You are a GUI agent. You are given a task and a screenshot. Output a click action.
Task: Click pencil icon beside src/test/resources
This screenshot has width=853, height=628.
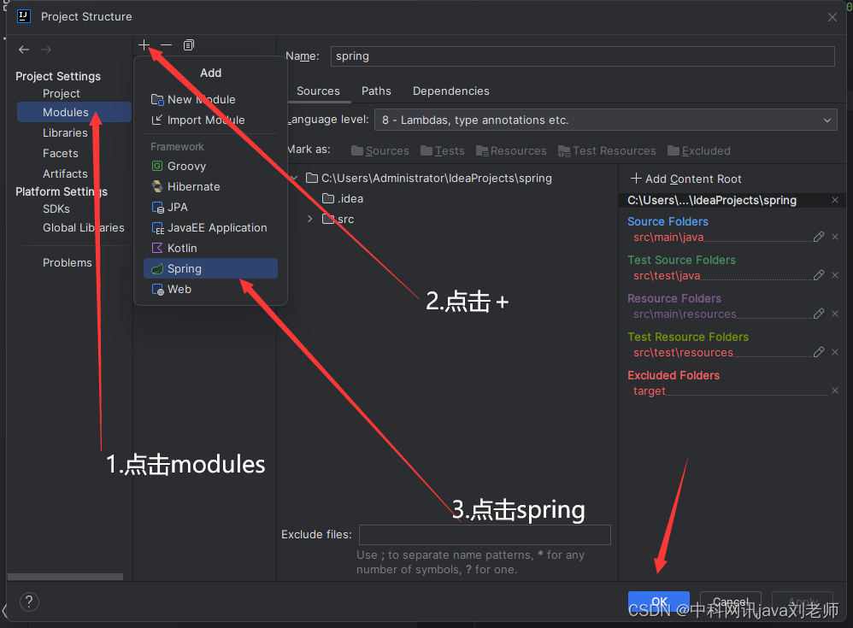818,352
